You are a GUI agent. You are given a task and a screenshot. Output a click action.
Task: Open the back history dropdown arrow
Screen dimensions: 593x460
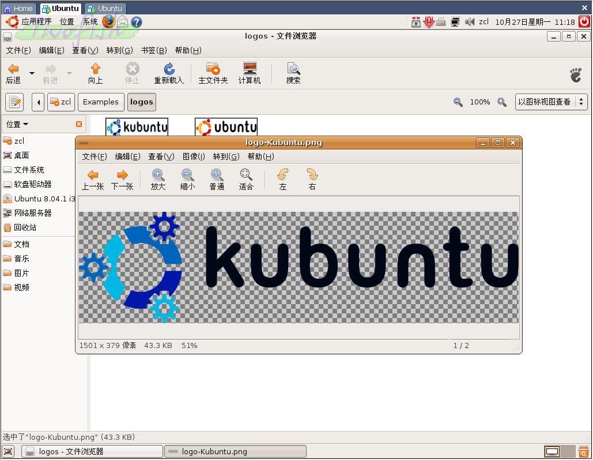coord(32,73)
